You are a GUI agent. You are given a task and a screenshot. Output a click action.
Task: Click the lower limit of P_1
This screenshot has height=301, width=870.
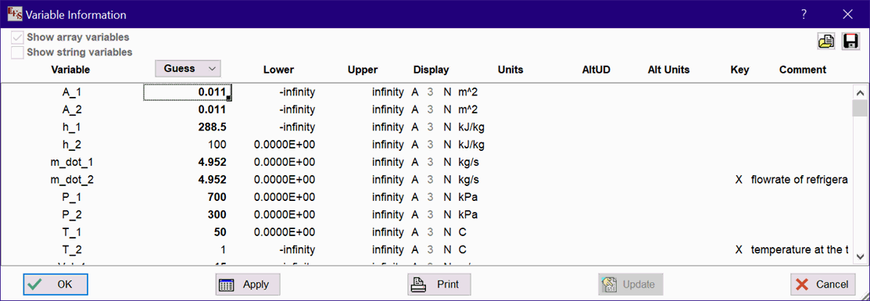pyautogui.click(x=285, y=197)
